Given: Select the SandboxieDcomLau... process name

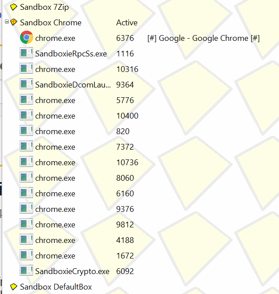Looking at the screenshot, I should coord(73,85).
